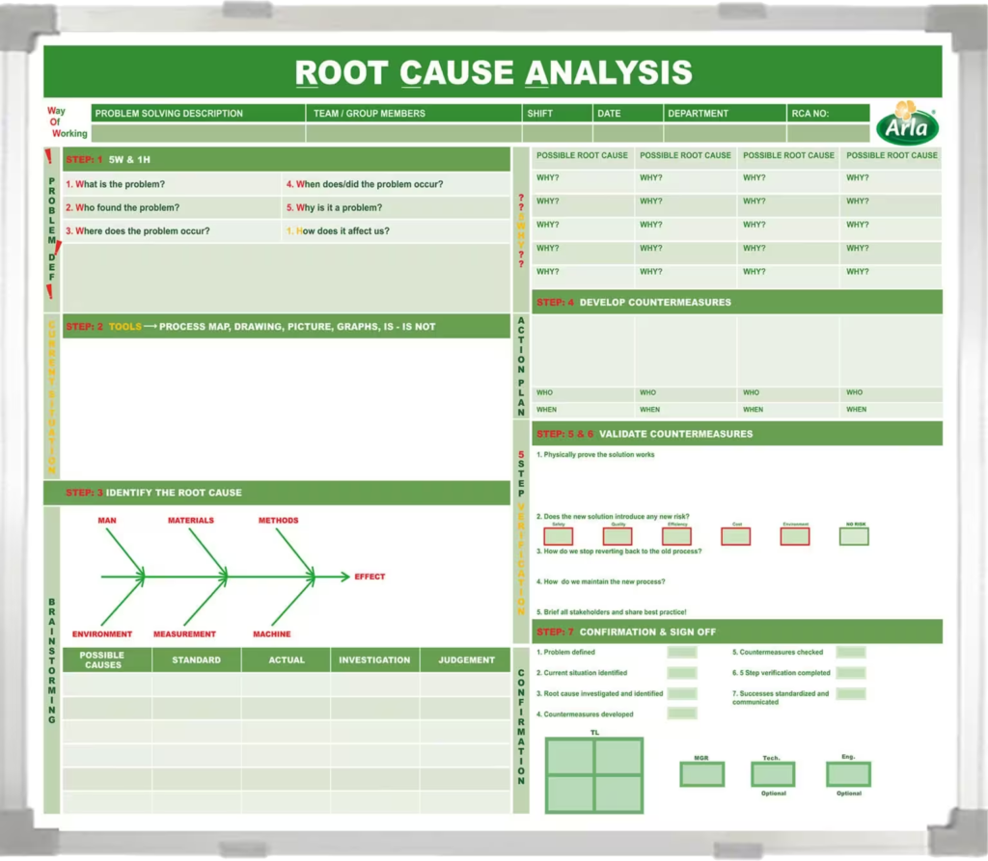988x861 pixels.
Task: Click the ENVIRONMENT fishbone branch
Action: tap(102, 633)
